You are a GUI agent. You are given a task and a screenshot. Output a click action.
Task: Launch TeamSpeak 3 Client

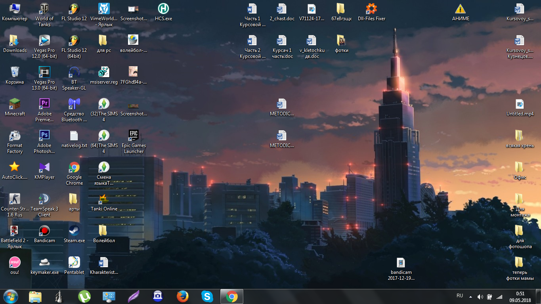coord(44,205)
